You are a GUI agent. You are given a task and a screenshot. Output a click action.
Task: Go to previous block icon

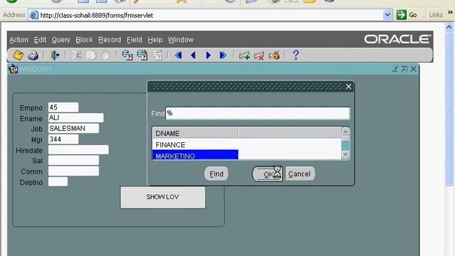click(x=178, y=55)
